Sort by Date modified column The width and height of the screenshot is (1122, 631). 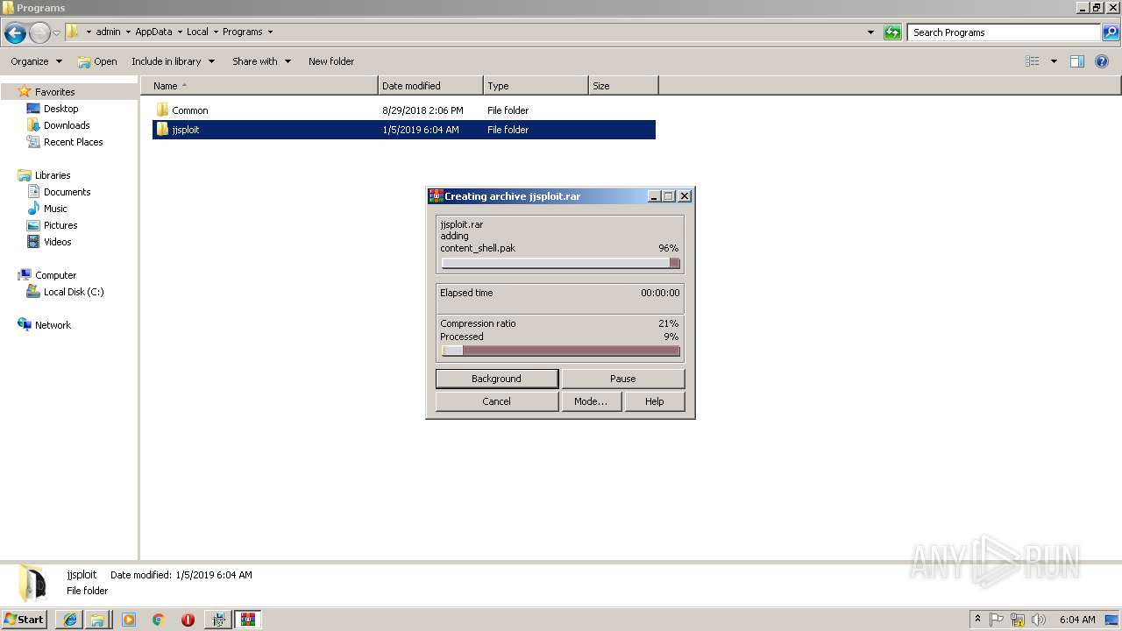[430, 86]
